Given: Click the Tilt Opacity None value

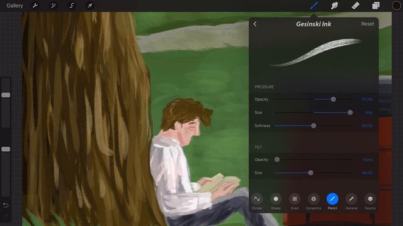Looking at the screenshot, I should tap(368, 159).
